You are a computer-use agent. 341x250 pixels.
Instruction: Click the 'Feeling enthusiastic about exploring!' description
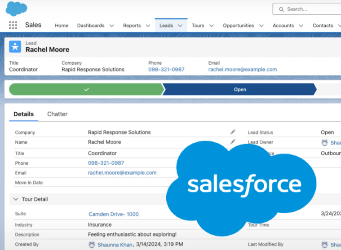coord(132,234)
